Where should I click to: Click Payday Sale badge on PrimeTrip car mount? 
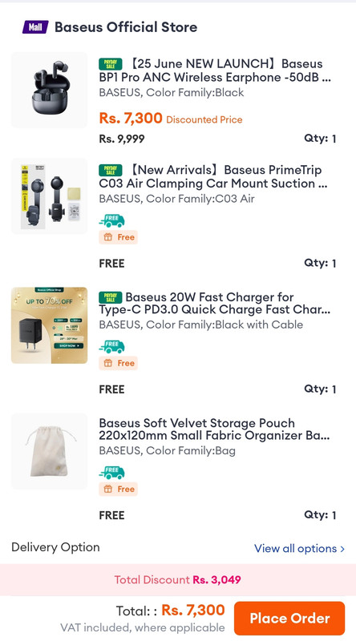(x=111, y=170)
